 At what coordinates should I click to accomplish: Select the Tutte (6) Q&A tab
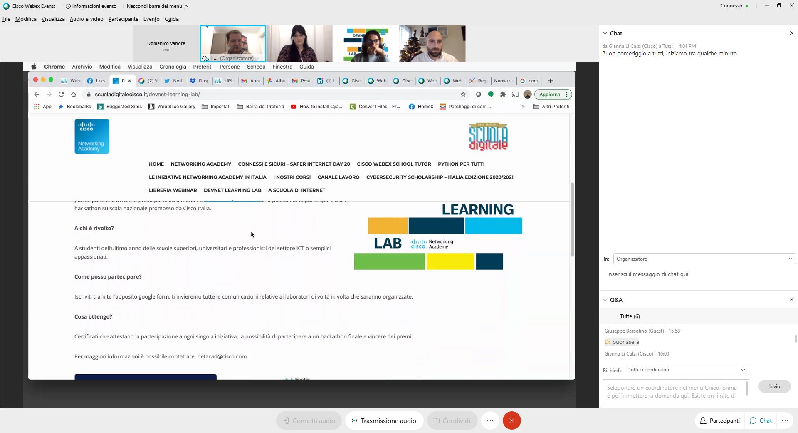point(630,316)
